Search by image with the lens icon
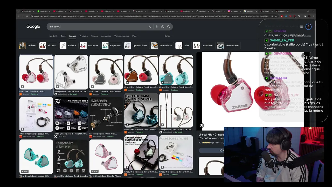The width and height of the screenshot is (332, 187). tap(163, 26)
